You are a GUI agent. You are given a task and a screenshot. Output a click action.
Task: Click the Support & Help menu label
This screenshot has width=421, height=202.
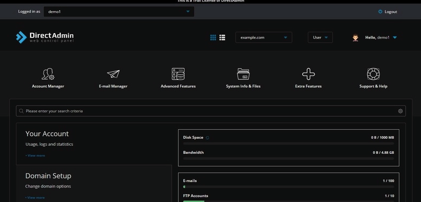[373, 86]
